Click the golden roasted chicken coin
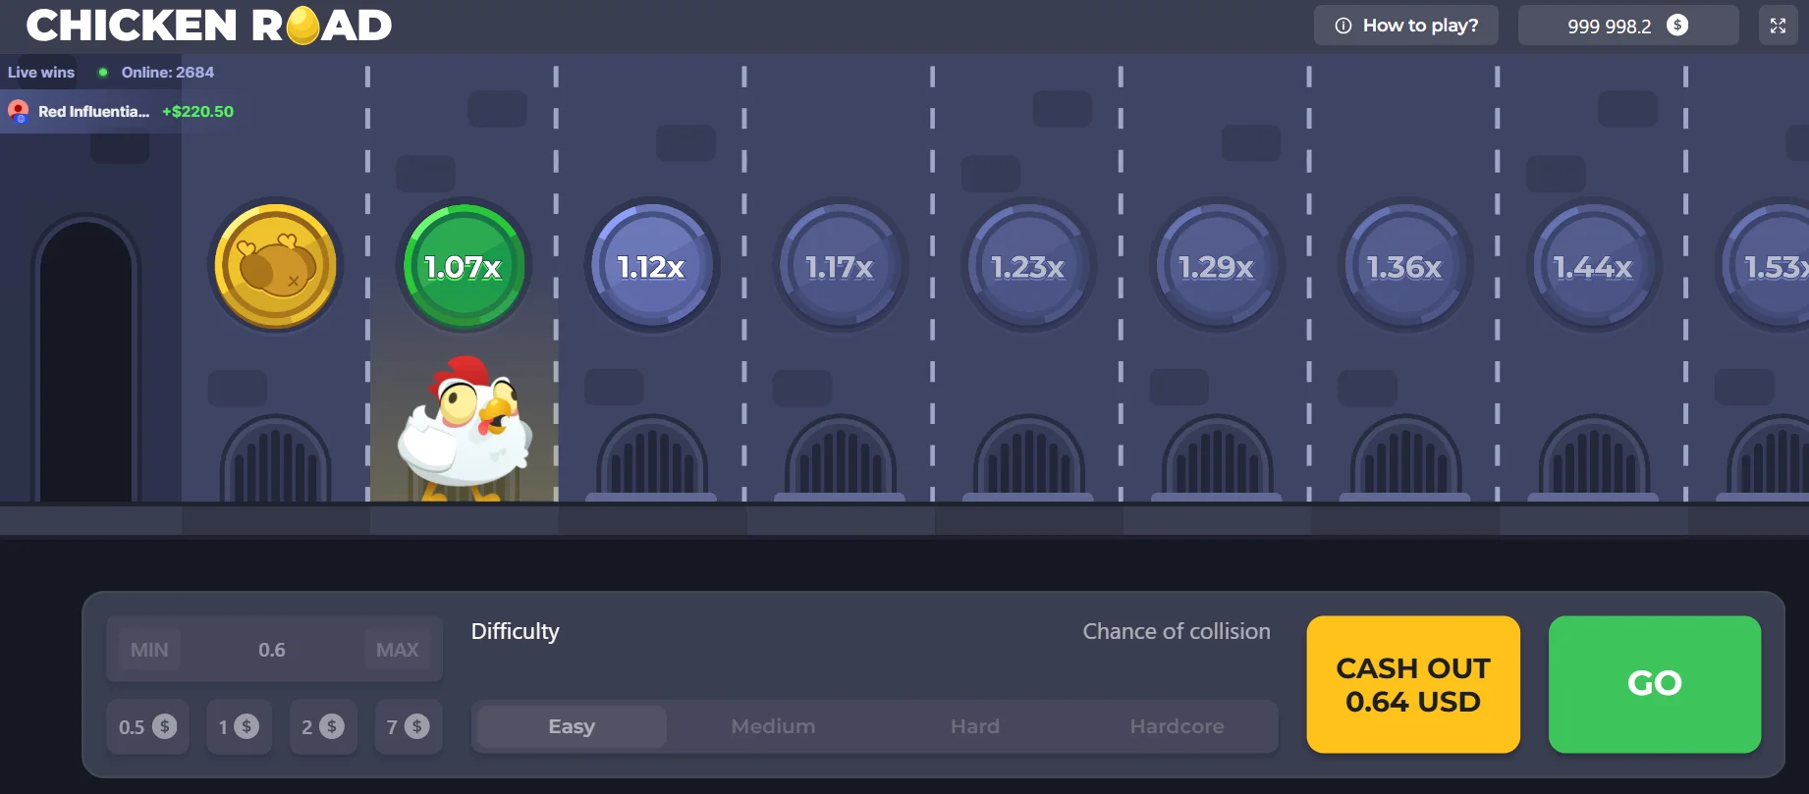 [276, 266]
